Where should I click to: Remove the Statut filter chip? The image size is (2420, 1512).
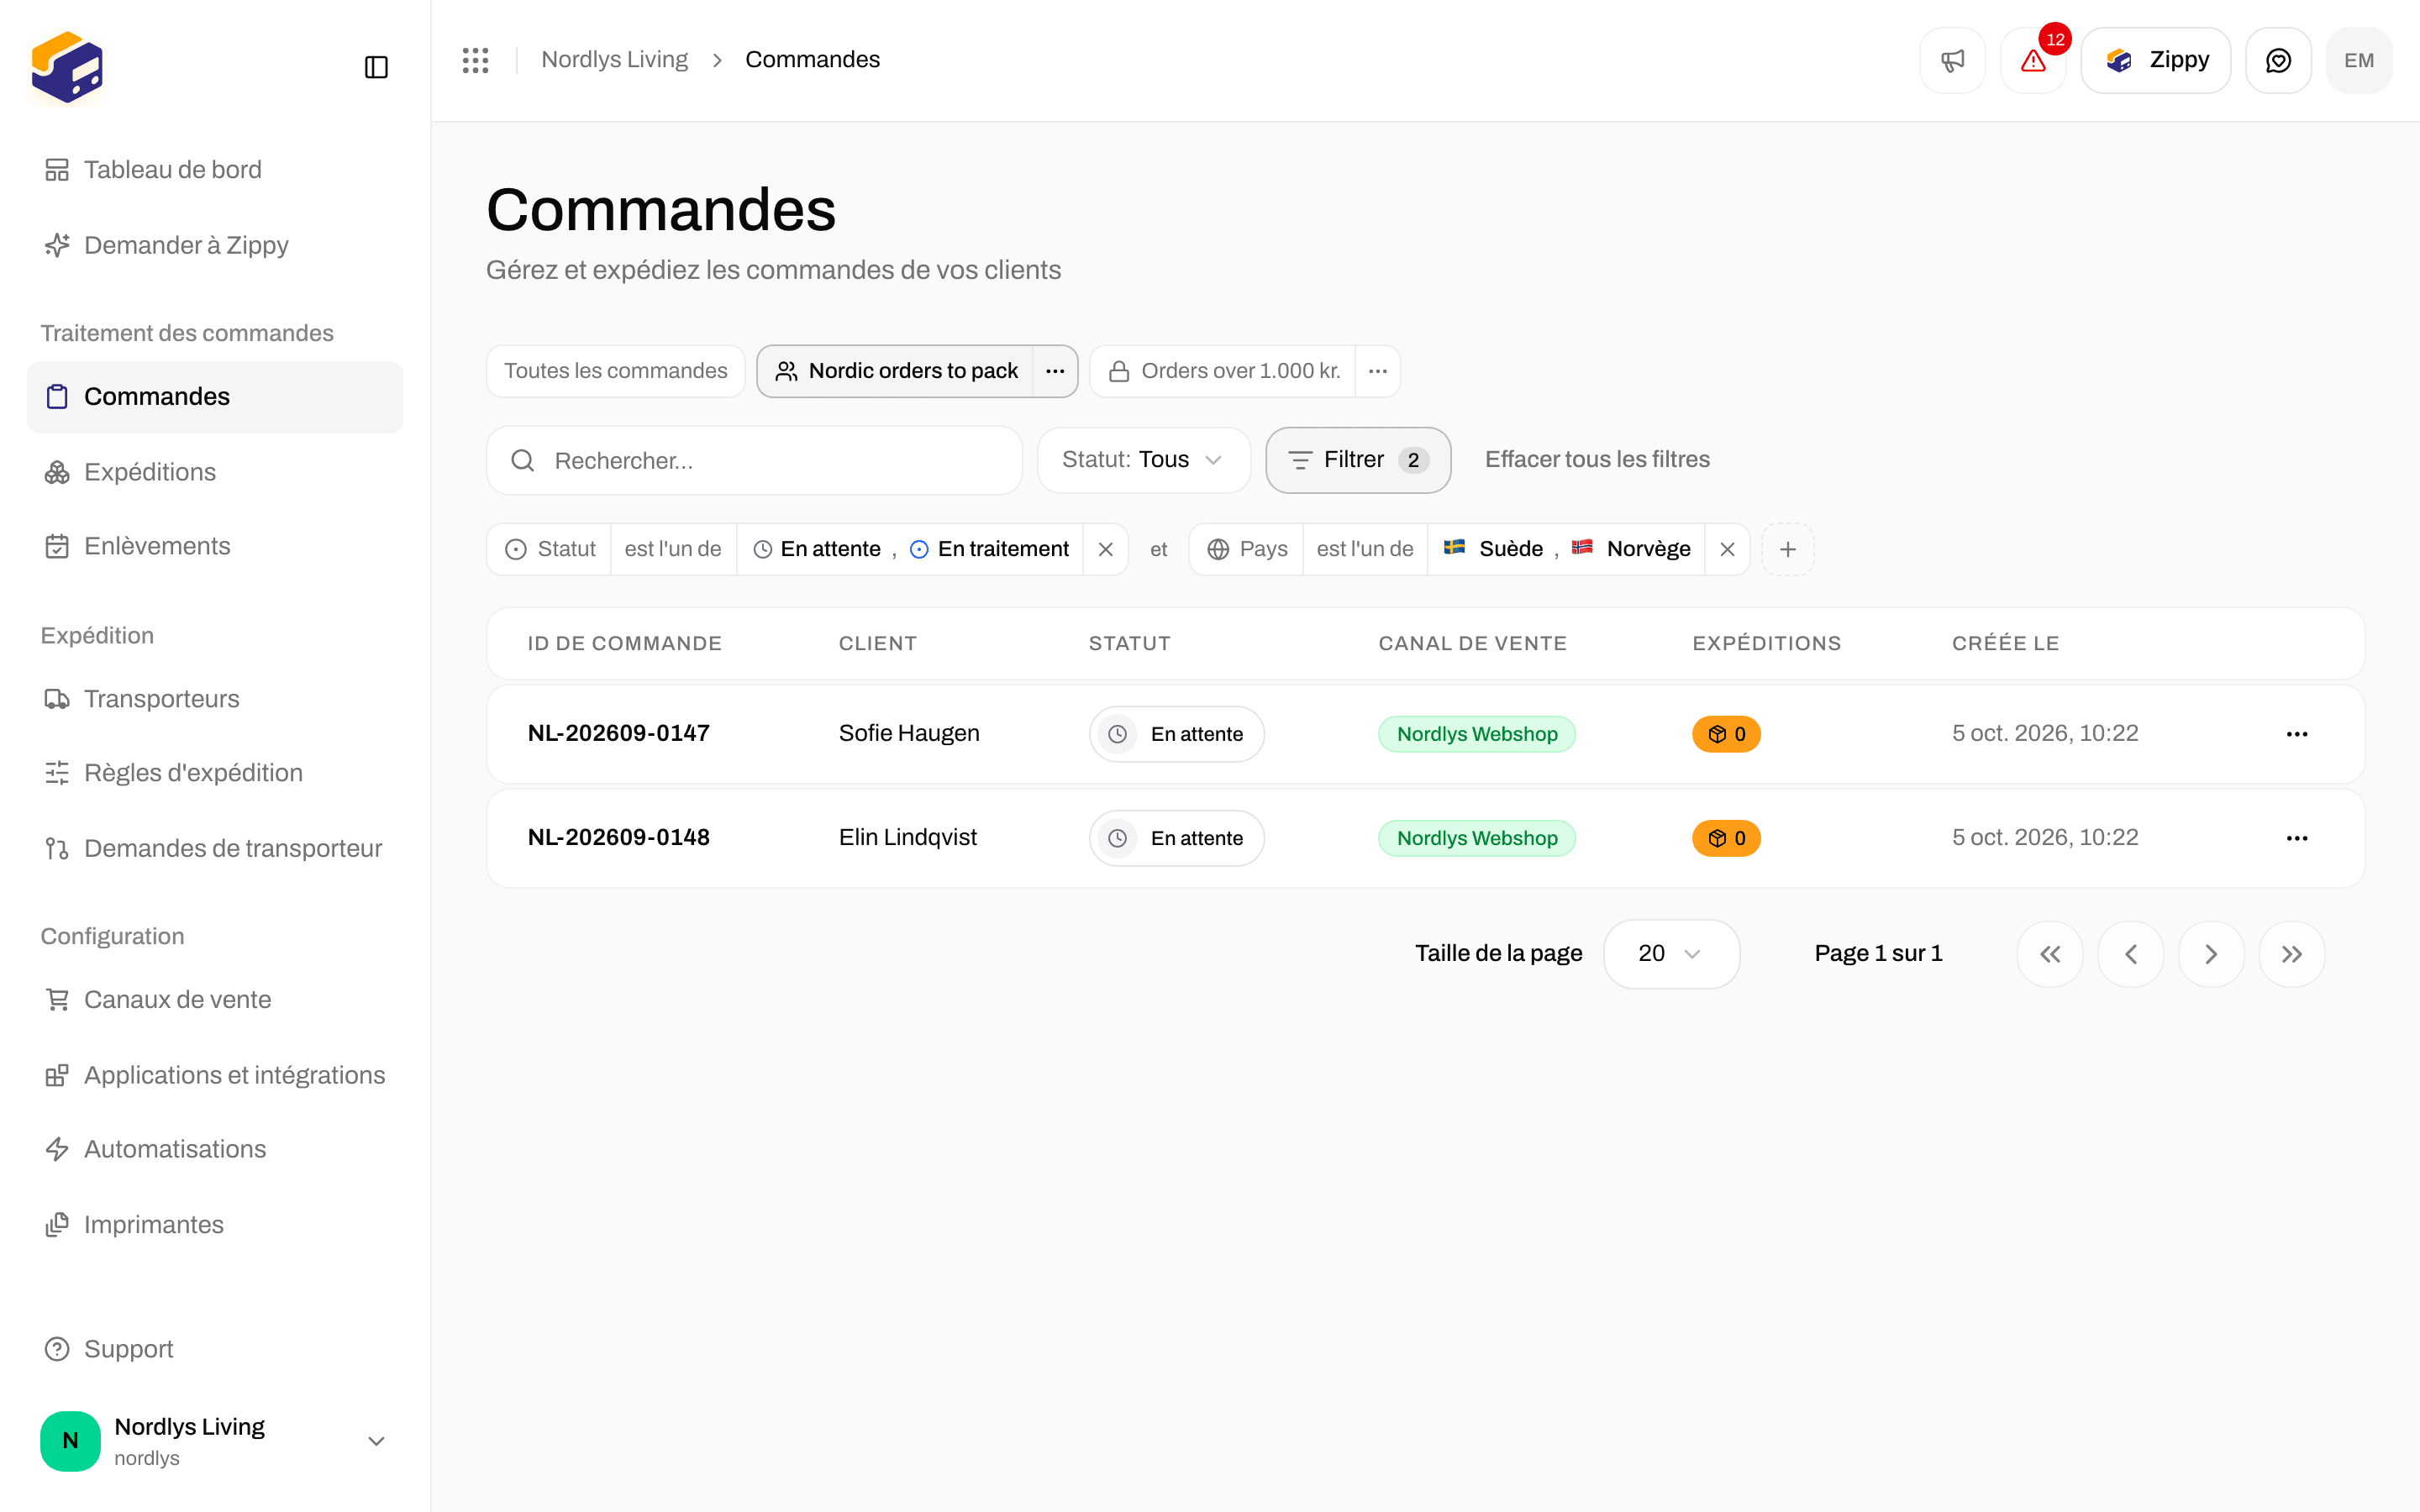click(x=1105, y=549)
